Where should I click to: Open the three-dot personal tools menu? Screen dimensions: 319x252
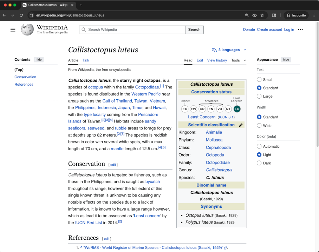[x=300, y=30]
